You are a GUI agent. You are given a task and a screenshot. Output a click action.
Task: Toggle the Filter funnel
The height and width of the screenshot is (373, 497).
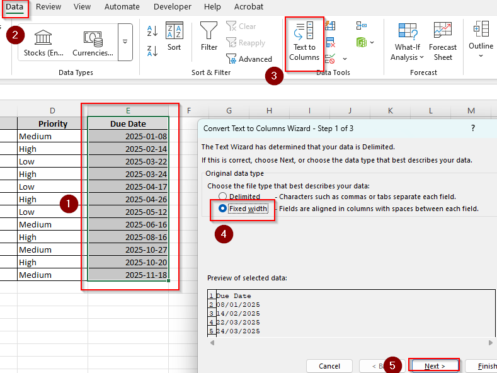point(209,36)
